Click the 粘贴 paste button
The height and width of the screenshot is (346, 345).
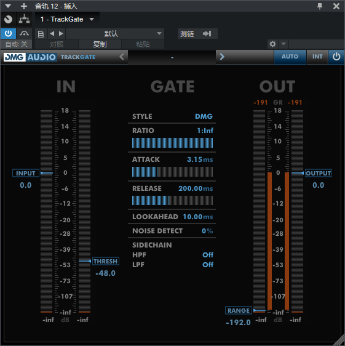143,44
